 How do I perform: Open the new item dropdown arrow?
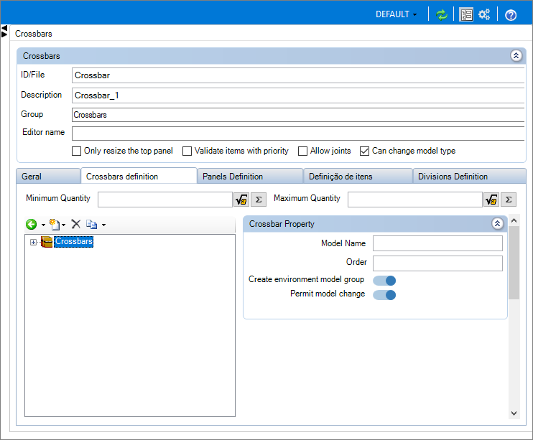(63, 225)
